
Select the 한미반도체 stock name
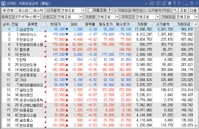click(28, 65)
